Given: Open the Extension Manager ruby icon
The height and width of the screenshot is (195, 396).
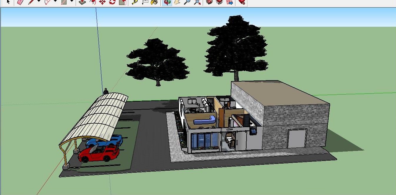Looking at the screenshot, I should tap(242, 2).
